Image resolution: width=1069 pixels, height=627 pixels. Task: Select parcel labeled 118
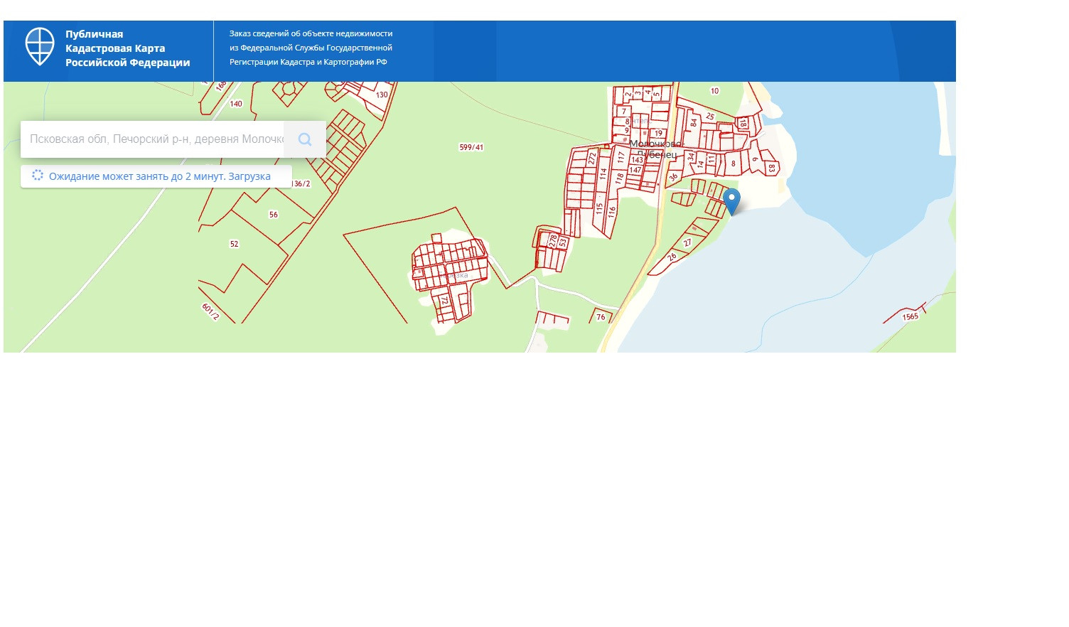pos(619,178)
